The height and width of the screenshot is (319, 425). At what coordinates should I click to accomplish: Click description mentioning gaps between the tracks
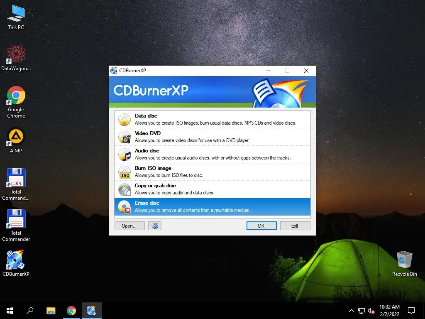point(213,158)
